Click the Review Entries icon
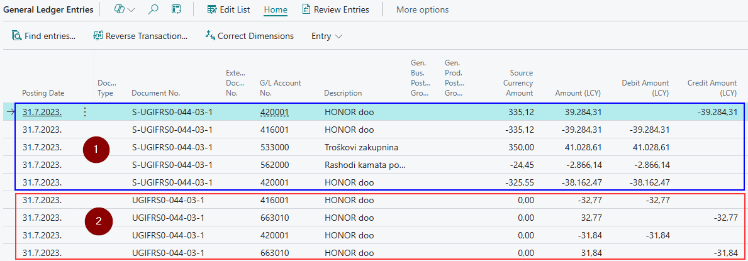Viewport: 748px width, 261px height. 306,9
